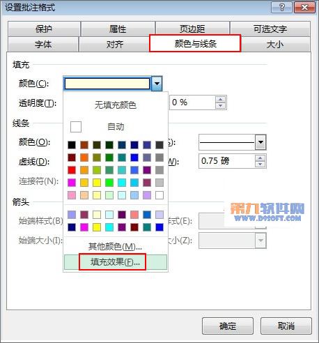Select the 颜色与线条 tab
Viewport: 319px width, 343px height.
(x=195, y=43)
